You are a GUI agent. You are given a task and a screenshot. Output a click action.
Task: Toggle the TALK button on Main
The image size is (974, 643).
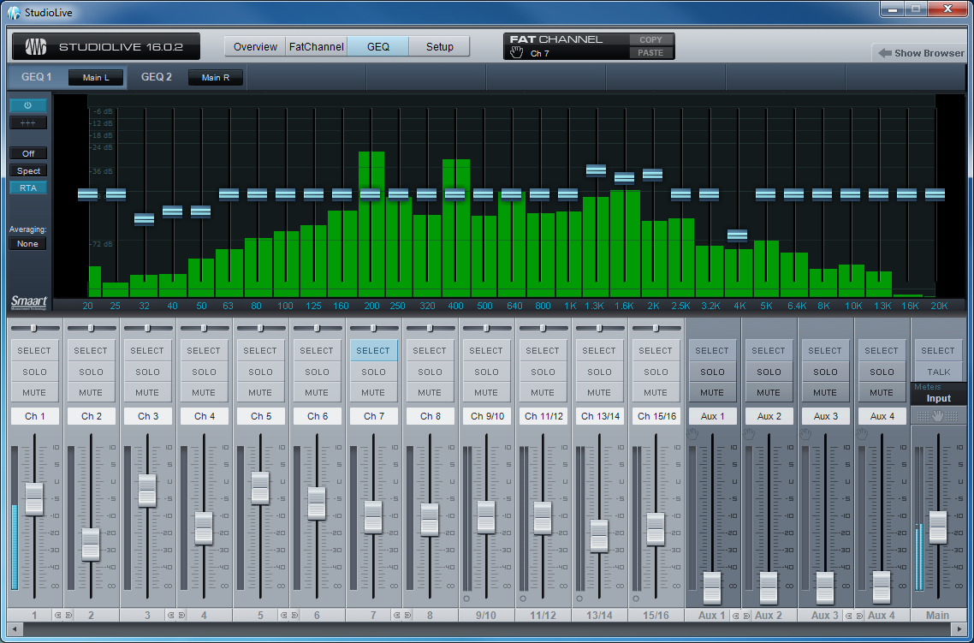tap(938, 372)
